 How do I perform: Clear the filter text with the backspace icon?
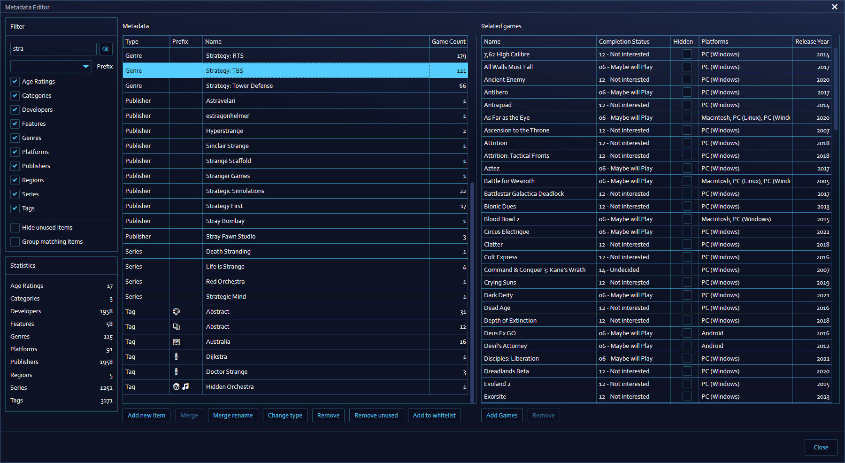(x=106, y=49)
